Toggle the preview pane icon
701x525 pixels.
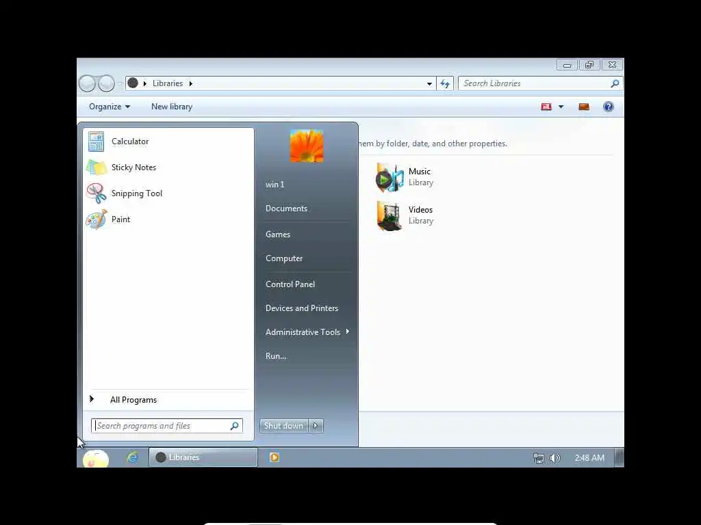pyautogui.click(x=584, y=107)
